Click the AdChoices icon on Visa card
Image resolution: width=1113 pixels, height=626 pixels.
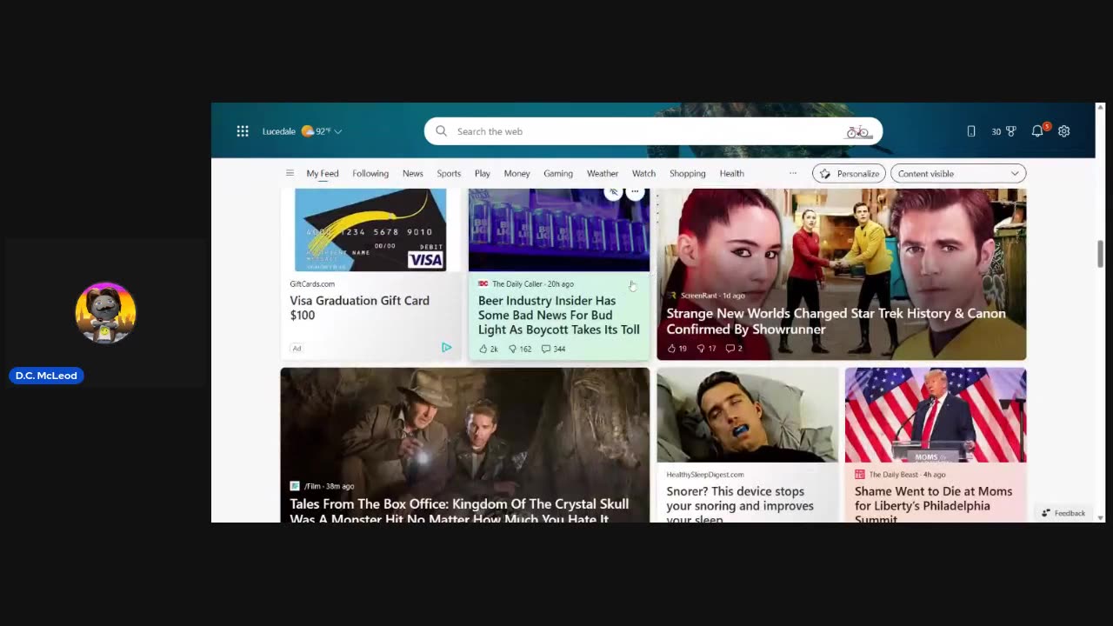point(446,348)
